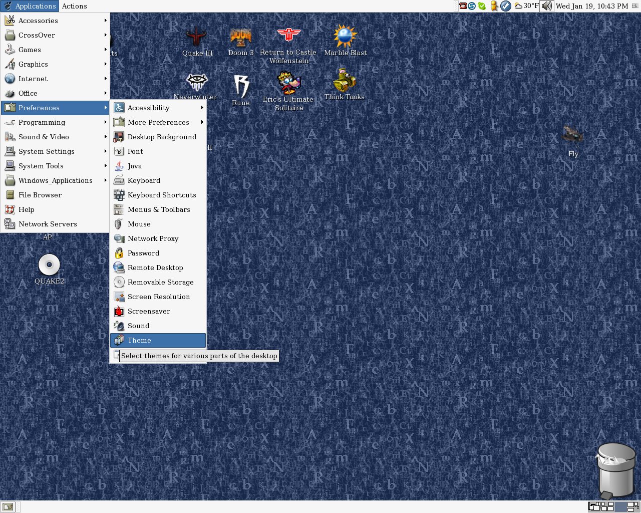Open Network Proxy preferences

158,238
